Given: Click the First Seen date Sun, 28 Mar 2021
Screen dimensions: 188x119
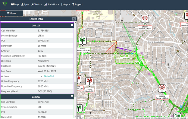Looking at the screenshot, I should tap(47, 66).
